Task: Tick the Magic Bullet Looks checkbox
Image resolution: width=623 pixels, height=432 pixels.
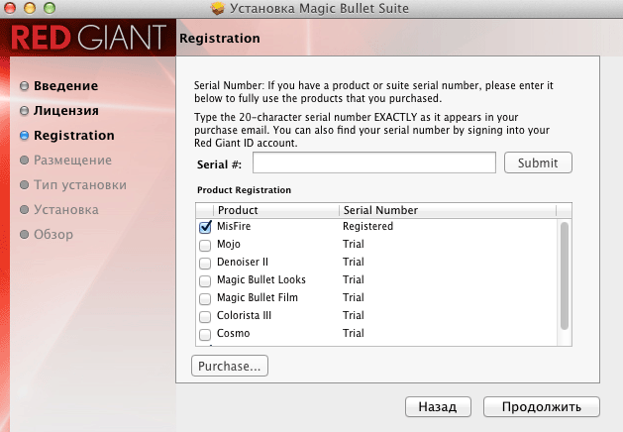Action: (x=206, y=280)
